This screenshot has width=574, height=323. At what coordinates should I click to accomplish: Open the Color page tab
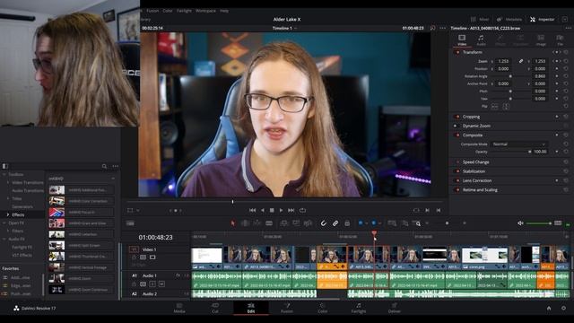coord(323,308)
